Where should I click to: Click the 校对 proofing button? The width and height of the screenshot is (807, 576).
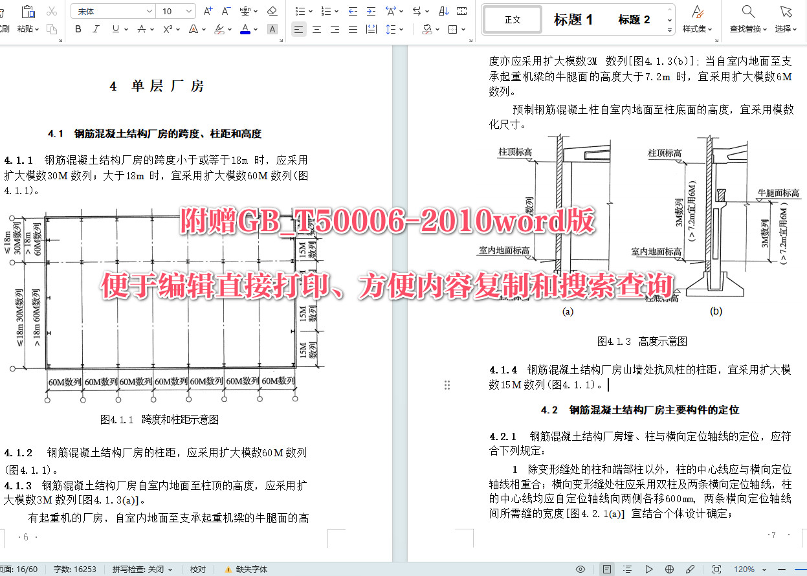197,570
